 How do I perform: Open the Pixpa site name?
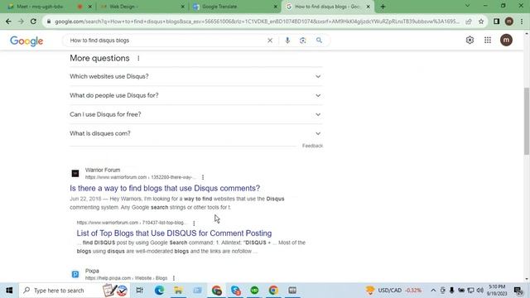pos(92,271)
